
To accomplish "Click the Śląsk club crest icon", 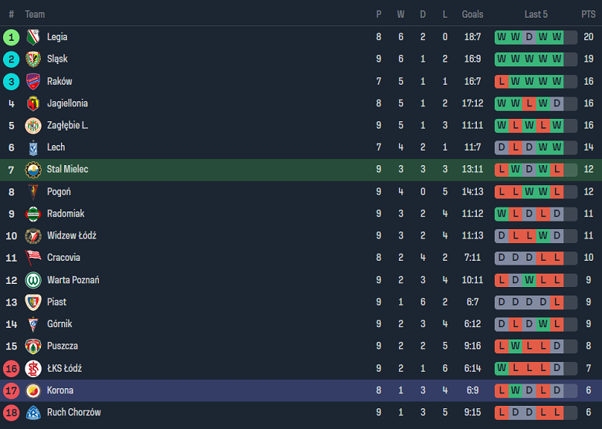I will (32, 59).
